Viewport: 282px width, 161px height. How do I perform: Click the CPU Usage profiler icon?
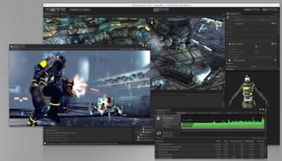pyautogui.click(x=159, y=118)
